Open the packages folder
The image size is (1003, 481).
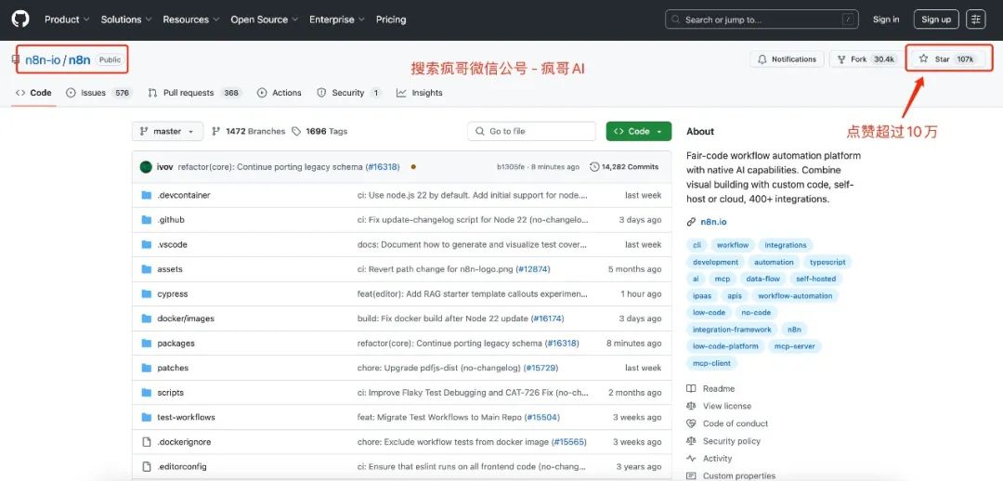(176, 344)
